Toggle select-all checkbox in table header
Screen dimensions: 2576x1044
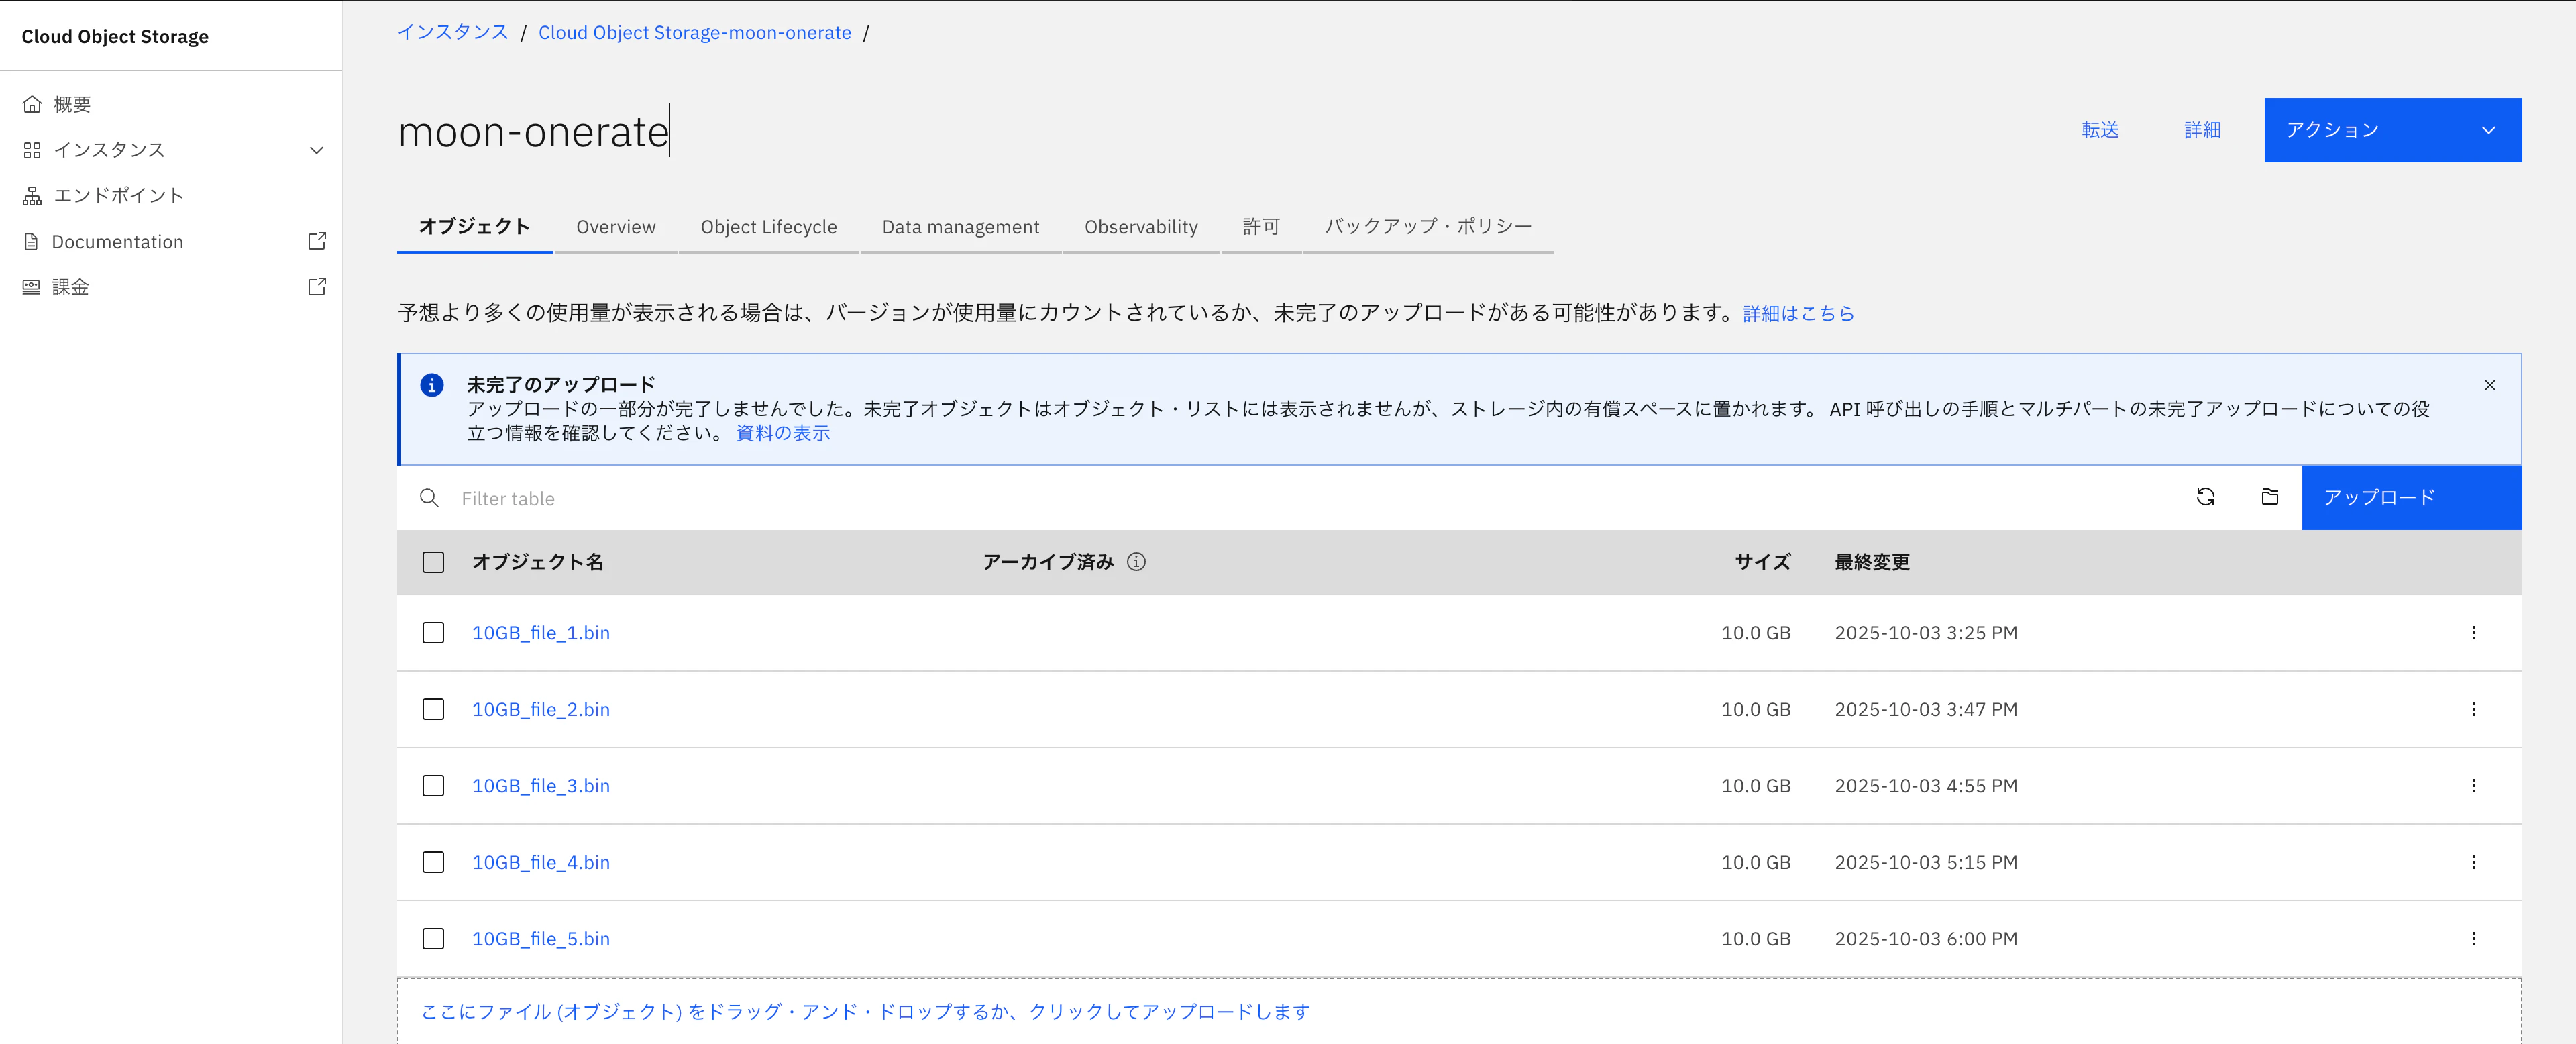click(x=433, y=562)
